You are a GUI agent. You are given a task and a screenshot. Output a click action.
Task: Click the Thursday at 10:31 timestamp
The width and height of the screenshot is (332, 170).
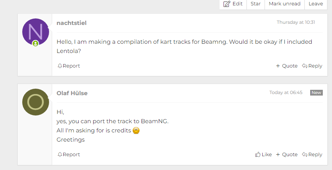(296, 22)
